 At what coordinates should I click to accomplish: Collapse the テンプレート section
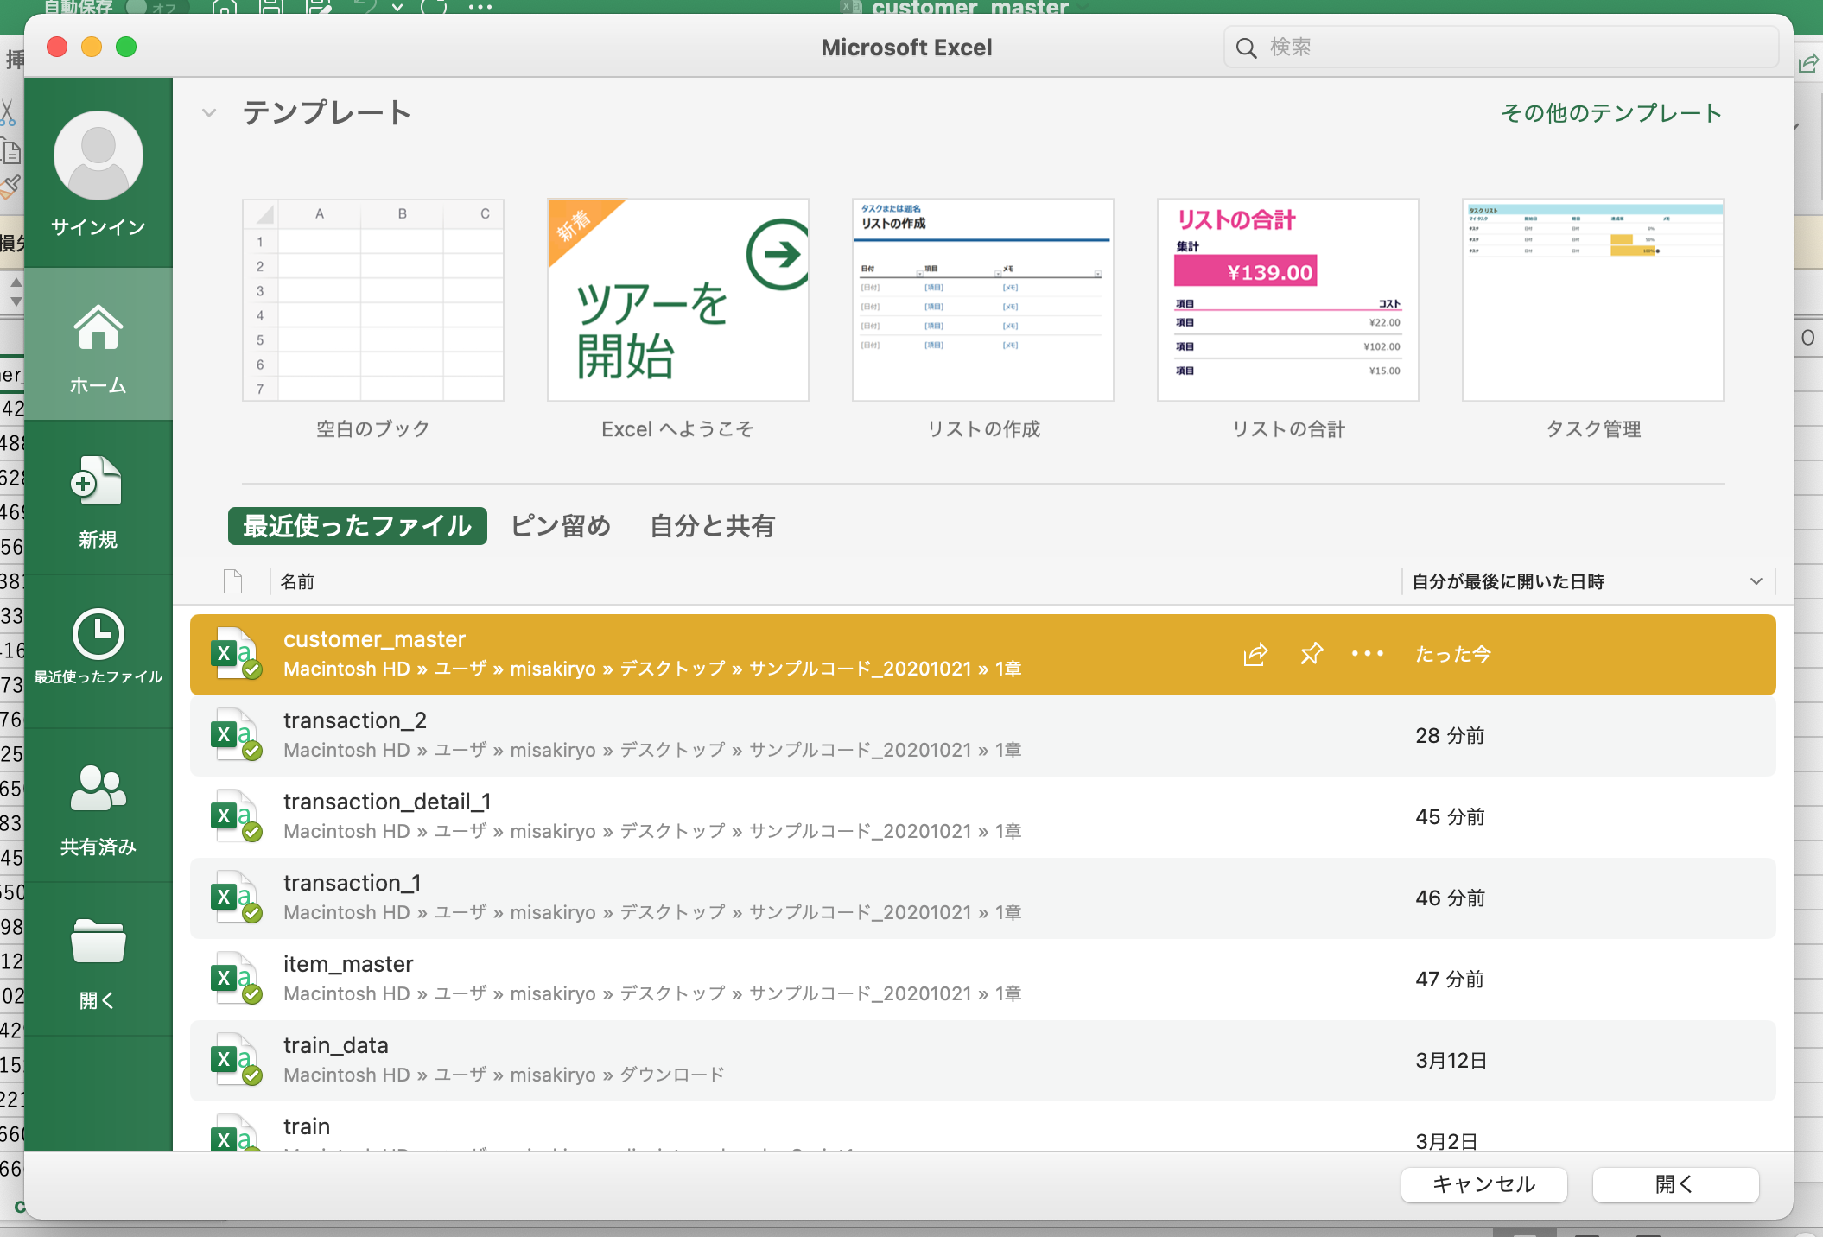point(207,112)
